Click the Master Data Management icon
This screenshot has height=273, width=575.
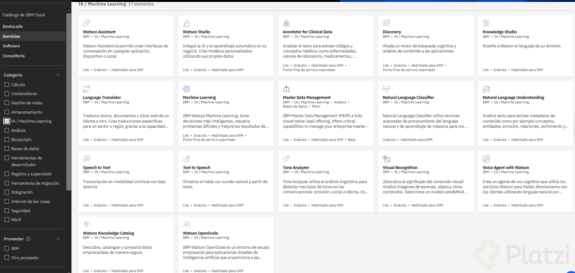[286, 89]
